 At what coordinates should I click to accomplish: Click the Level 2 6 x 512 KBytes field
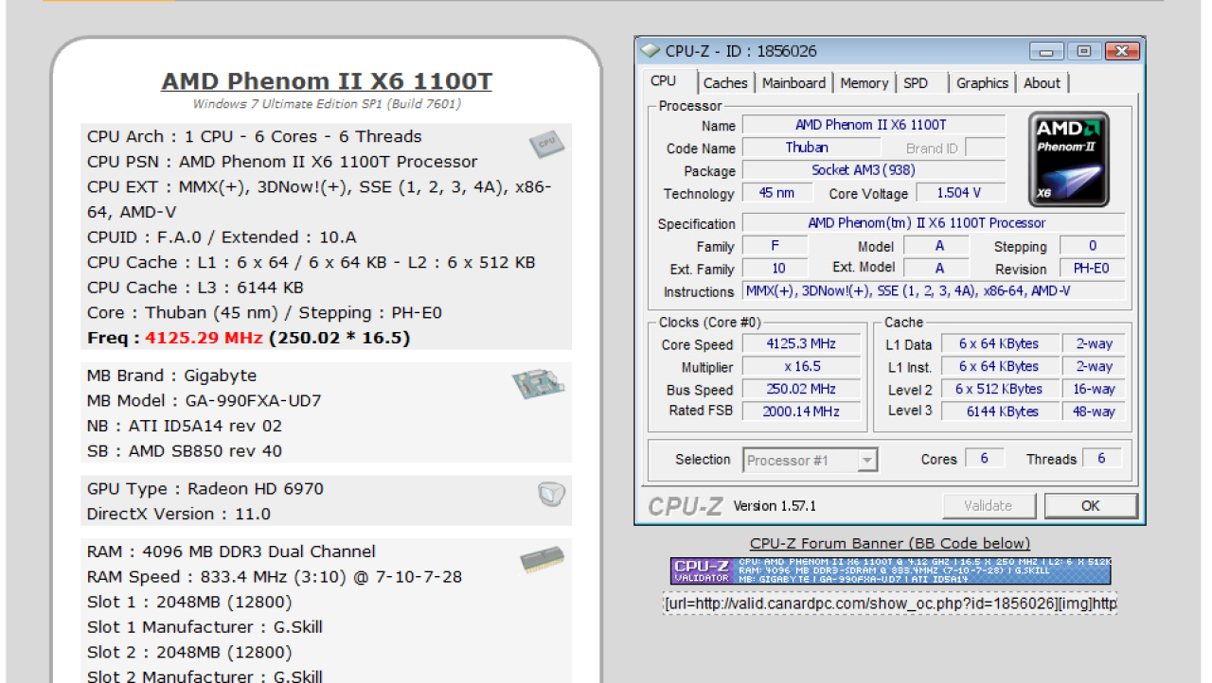[999, 390]
